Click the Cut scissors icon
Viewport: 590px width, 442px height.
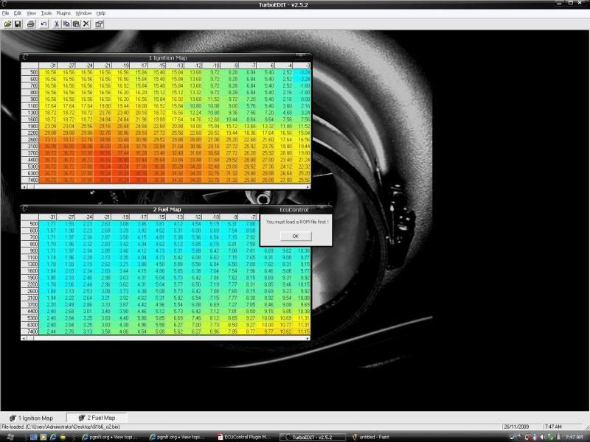coord(57,24)
